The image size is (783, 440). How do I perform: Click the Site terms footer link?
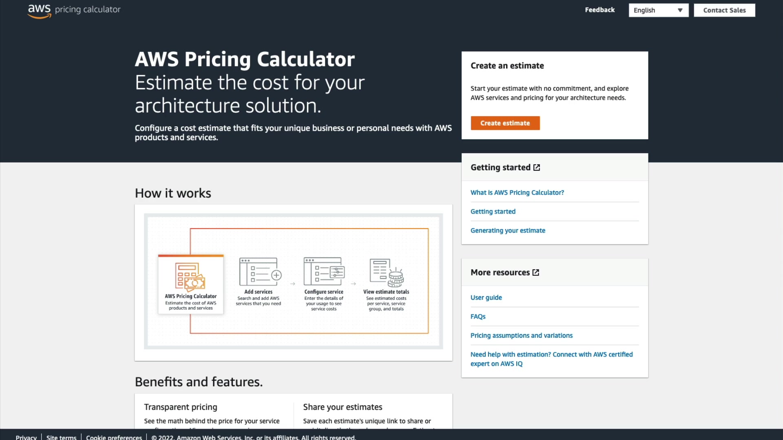[x=61, y=437]
